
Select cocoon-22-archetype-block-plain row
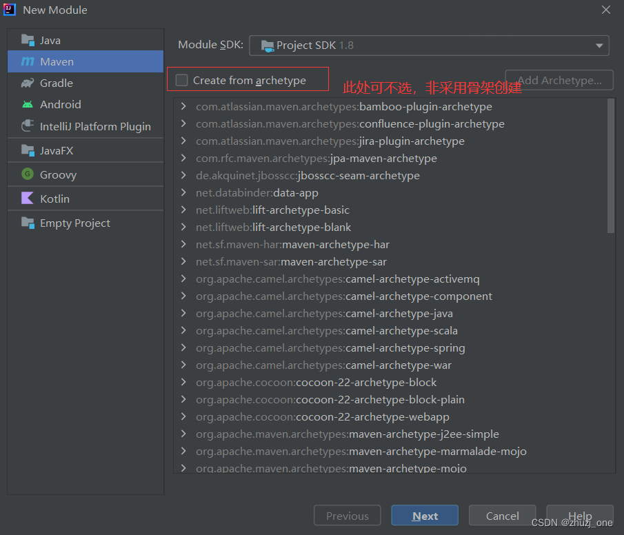[392, 399]
